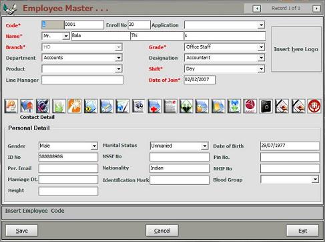This screenshot has height=242, width=325.
Task: Click the Date of Birth field
Action: coord(290,146)
